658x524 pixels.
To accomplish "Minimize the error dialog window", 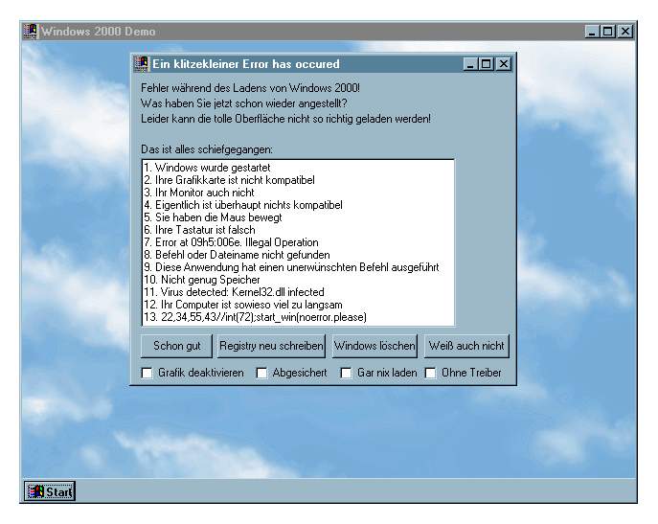I will coord(470,64).
